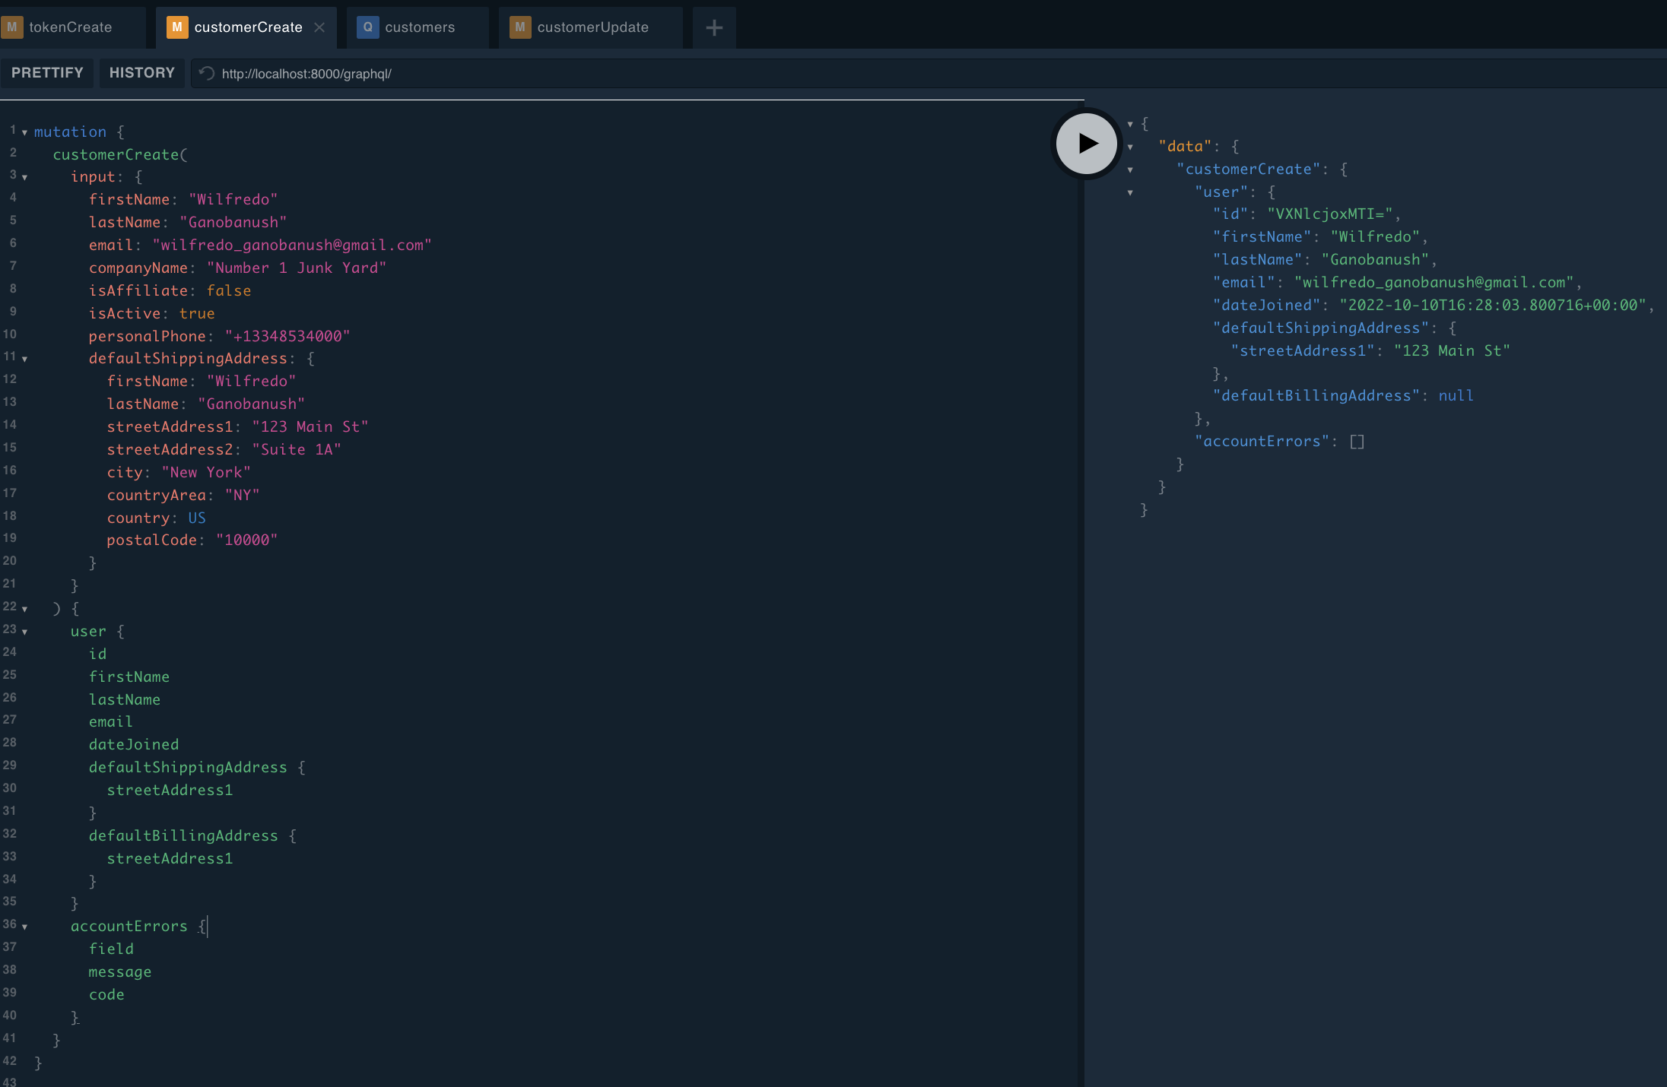The image size is (1667, 1087).
Task: Click defaultBillingAddress field on line 32
Action: click(183, 835)
